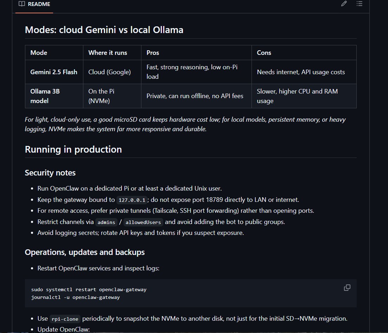Image resolution: width=388 pixels, height=333 pixels.
Task: Click the 'rpi-clone' inline code
Action: [x=65, y=319]
